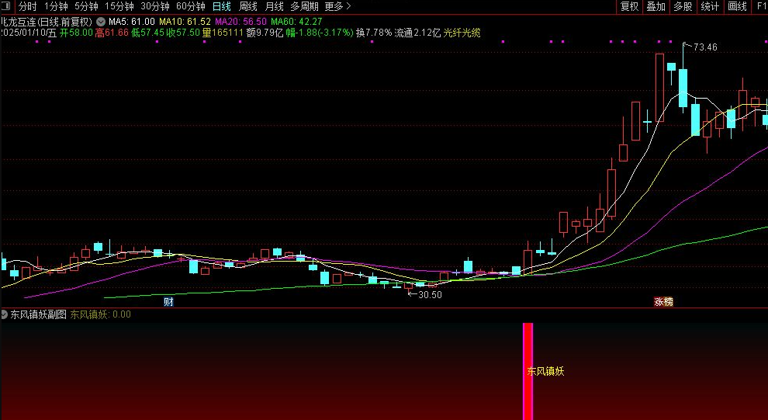
Task: Click the MA20: 56.50 label
Action: click(x=241, y=22)
